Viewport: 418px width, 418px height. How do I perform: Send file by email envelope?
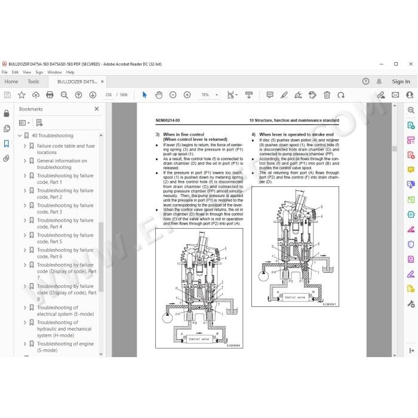tap(395, 95)
